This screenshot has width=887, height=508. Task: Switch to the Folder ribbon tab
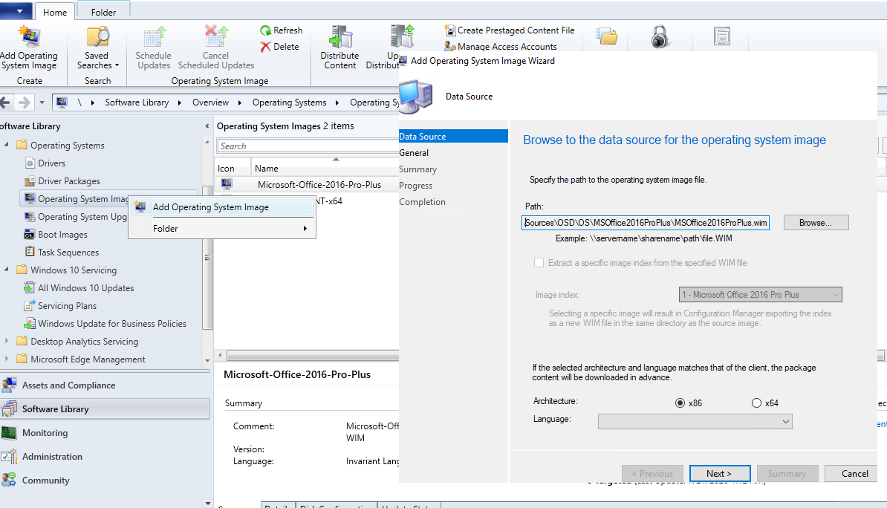tap(103, 12)
